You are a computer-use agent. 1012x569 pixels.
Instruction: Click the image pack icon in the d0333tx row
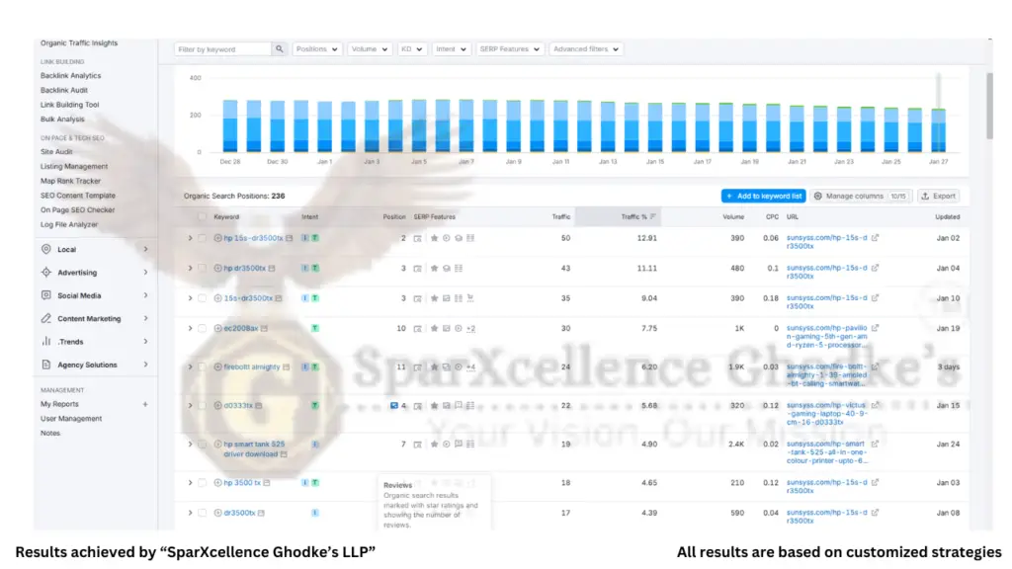(x=446, y=406)
